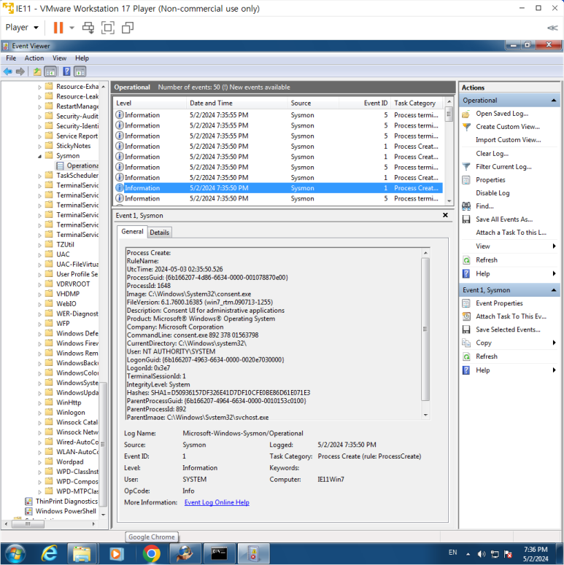
Task: Expand the TaskScheduler tree node
Action: [39, 176]
